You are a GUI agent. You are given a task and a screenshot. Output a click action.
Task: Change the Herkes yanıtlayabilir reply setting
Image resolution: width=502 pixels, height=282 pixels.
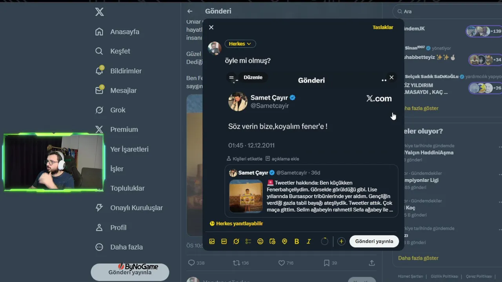coord(236,224)
